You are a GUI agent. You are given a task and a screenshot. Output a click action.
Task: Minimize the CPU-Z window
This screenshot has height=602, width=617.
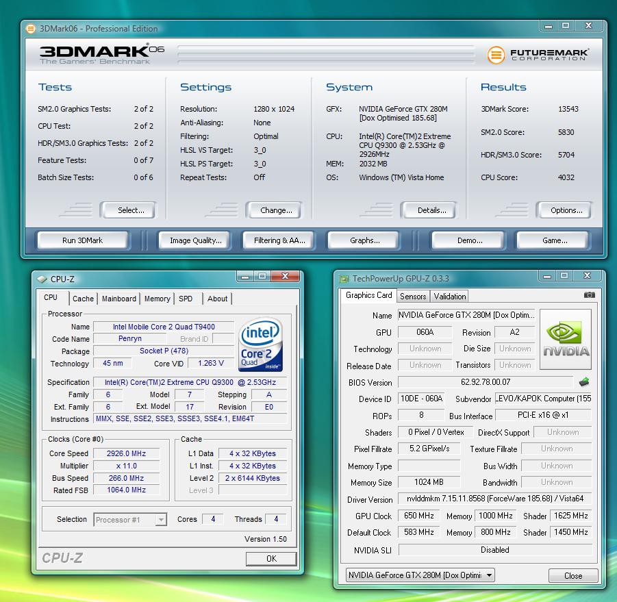click(245, 277)
